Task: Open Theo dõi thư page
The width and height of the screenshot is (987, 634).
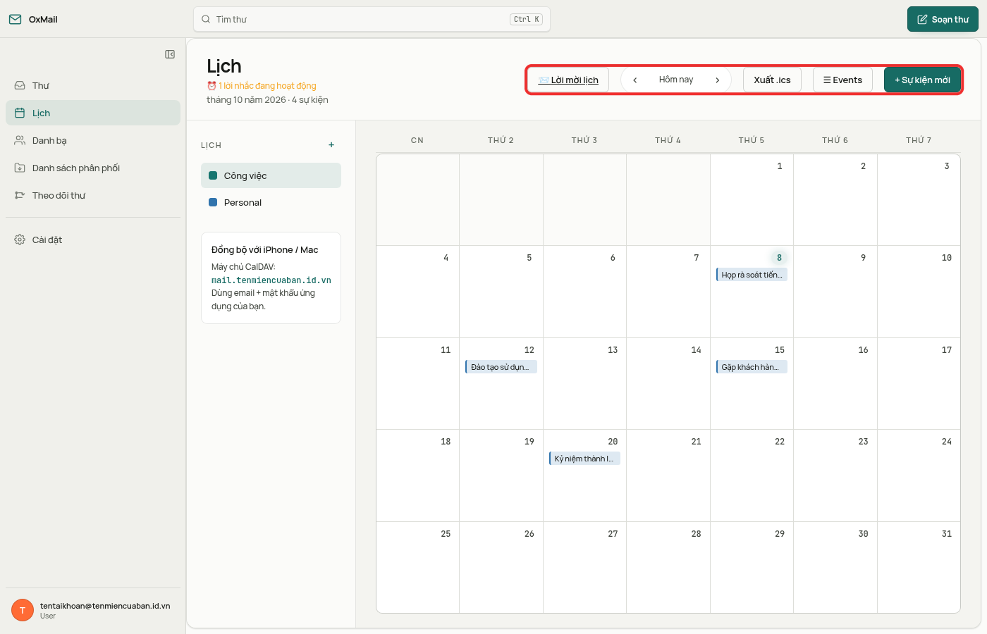Action: pos(93,195)
